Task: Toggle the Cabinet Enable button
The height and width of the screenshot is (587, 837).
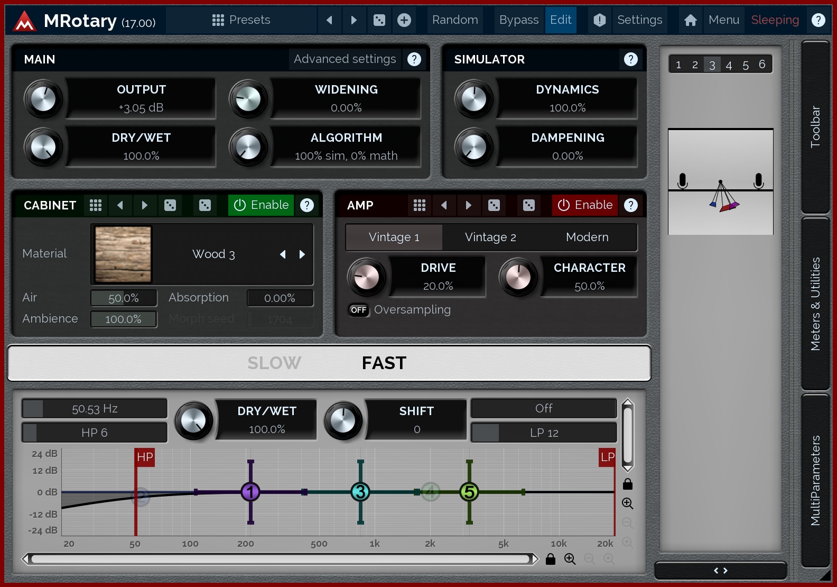Action: [x=262, y=205]
